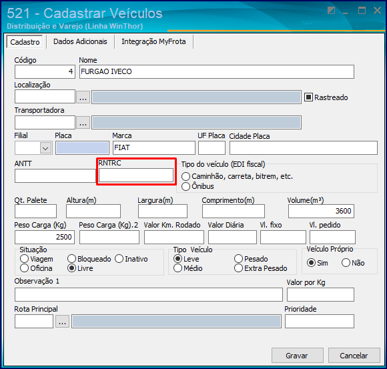Viewport: 387px width, 369px height.
Task: Click the window restore-down icon in title bar
Action: coord(331,11)
